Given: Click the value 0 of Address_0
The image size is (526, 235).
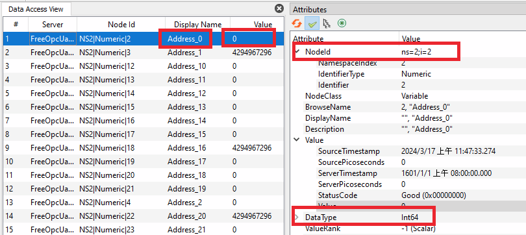Looking at the screenshot, I should (x=234, y=39).
